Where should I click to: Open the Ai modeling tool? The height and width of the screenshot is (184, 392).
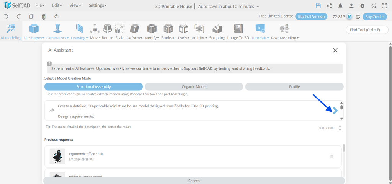tap(11, 31)
